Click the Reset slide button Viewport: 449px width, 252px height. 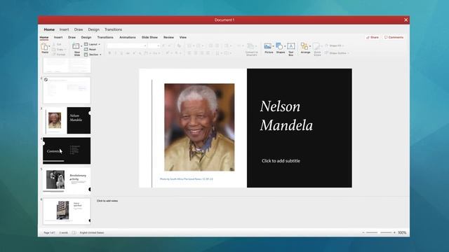point(91,50)
